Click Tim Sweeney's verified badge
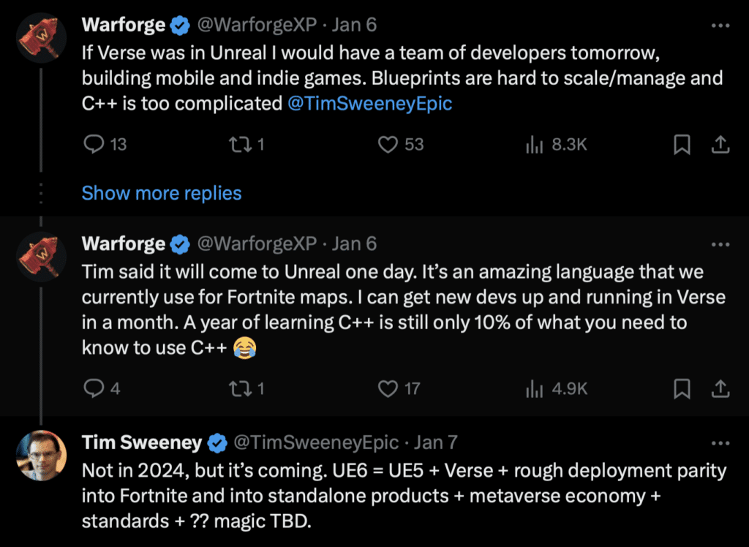The height and width of the screenshot is (547, 749). point(216,442)
